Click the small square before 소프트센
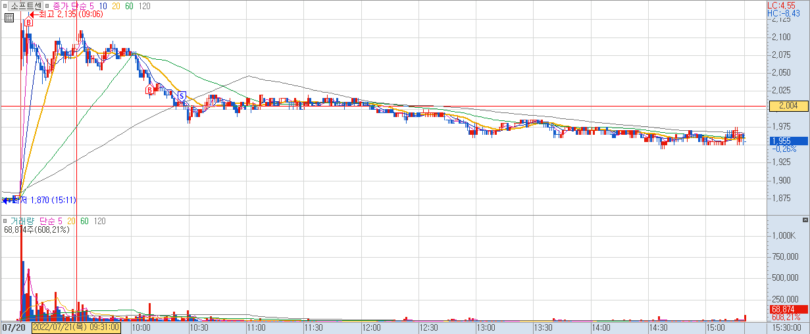The image size is (810, 334). point(5,5)
